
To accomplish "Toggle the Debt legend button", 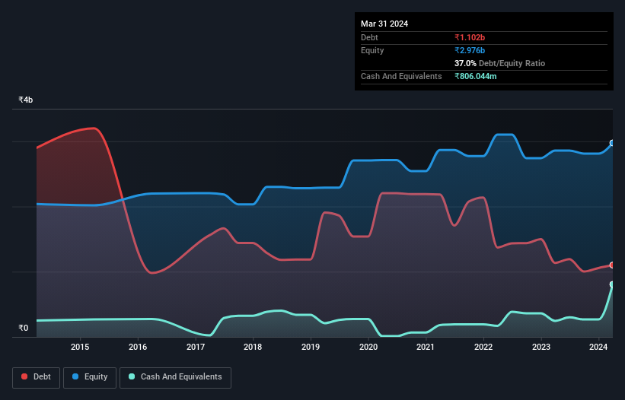I will point(37,378).
